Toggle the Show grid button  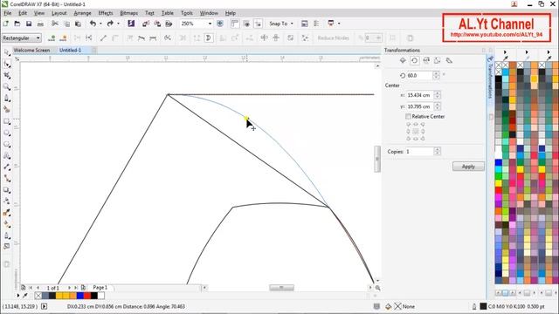point(246,24)
